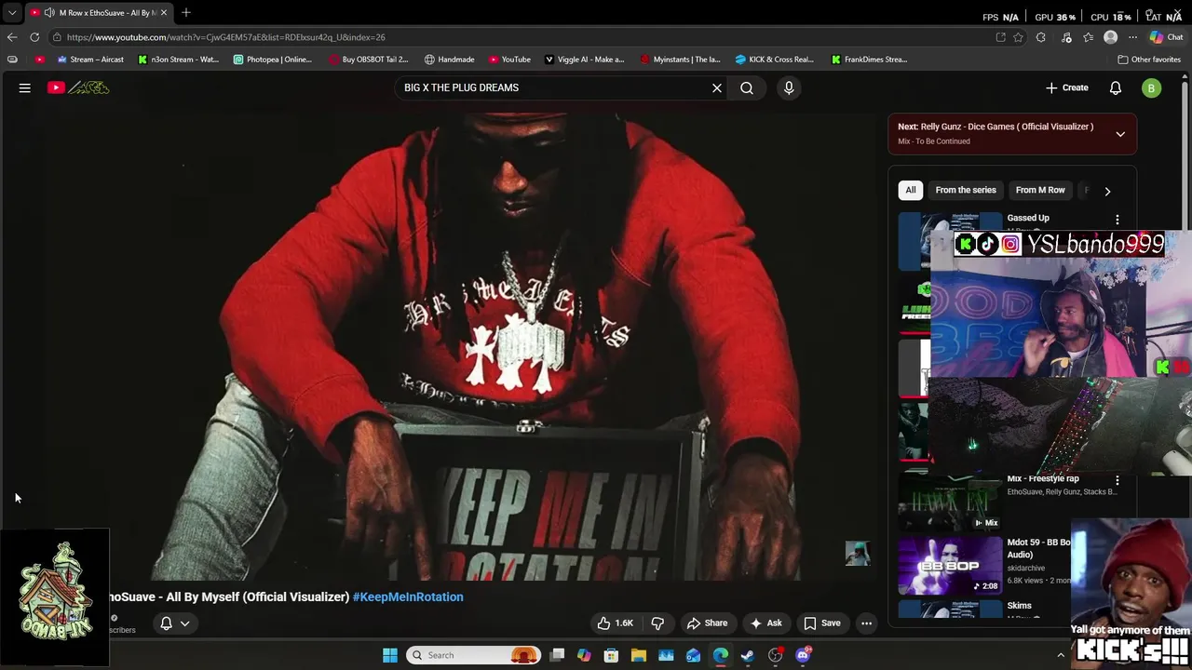1192x670 pixels.
Task: Open the Mix Freestyle rap thumbnail
Action: click(x=950, y=502)
